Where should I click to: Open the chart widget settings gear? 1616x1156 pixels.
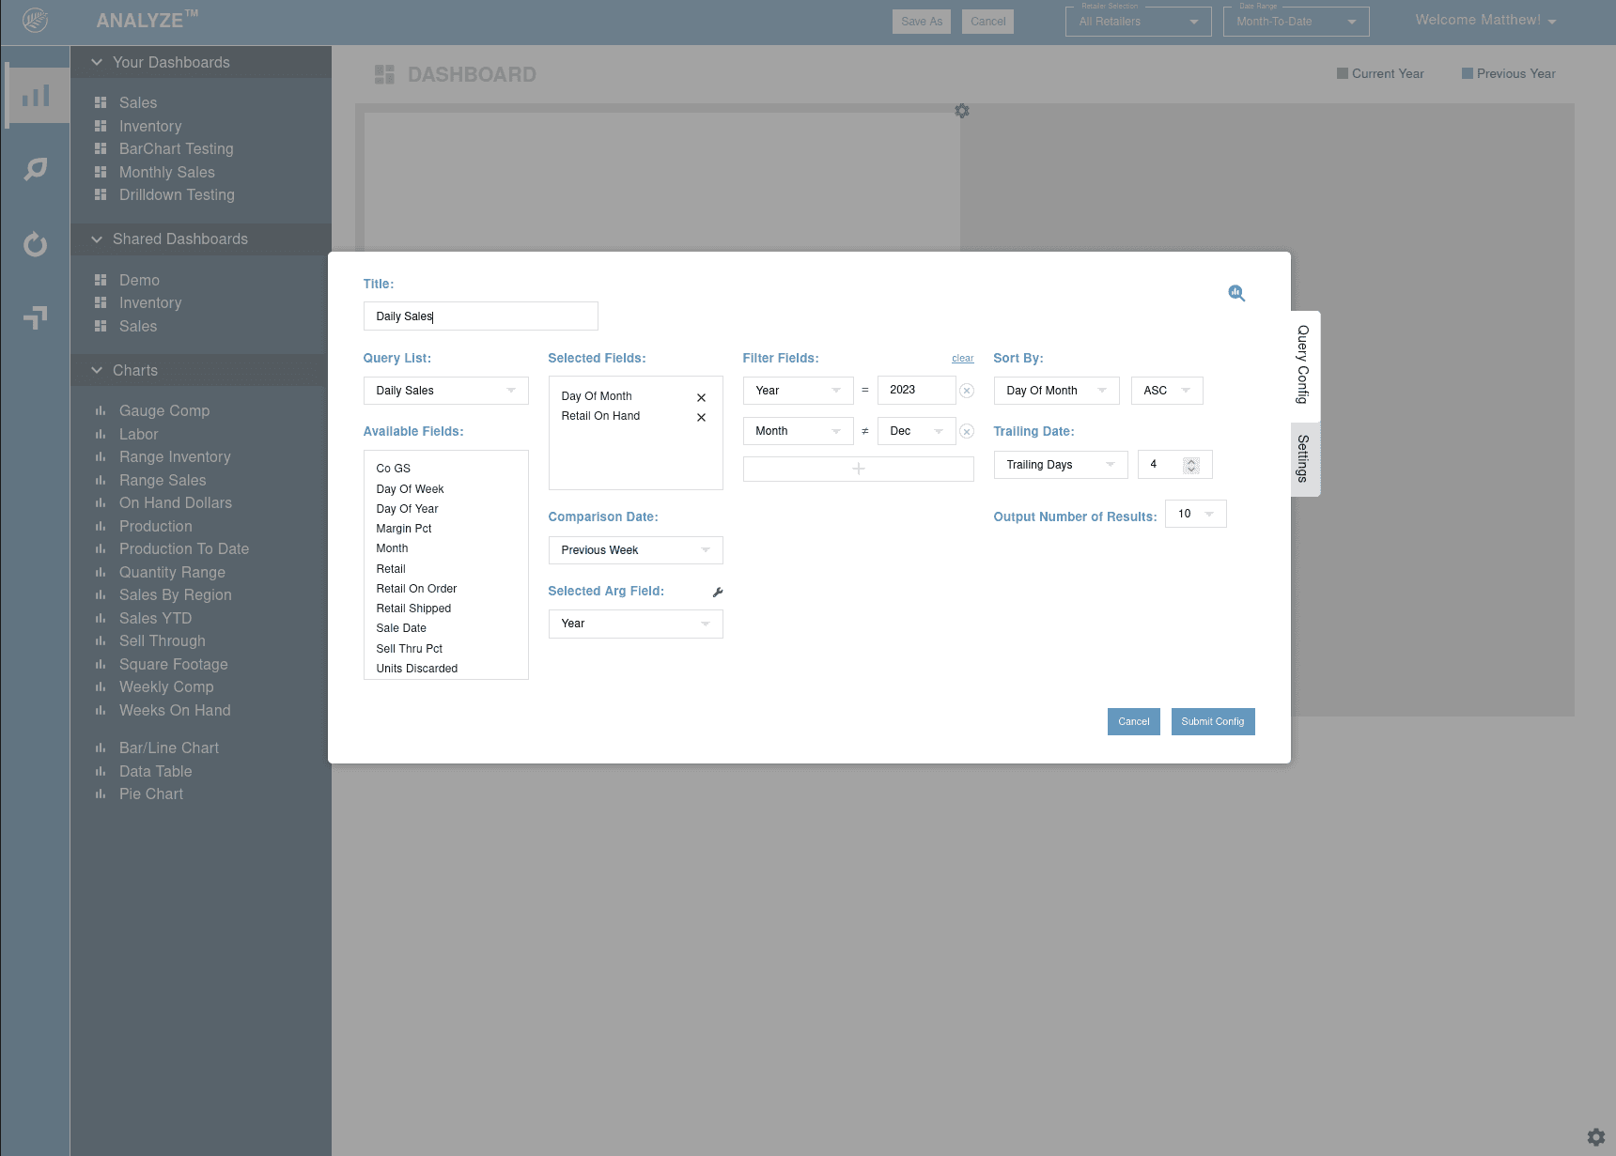click(961, 111)
